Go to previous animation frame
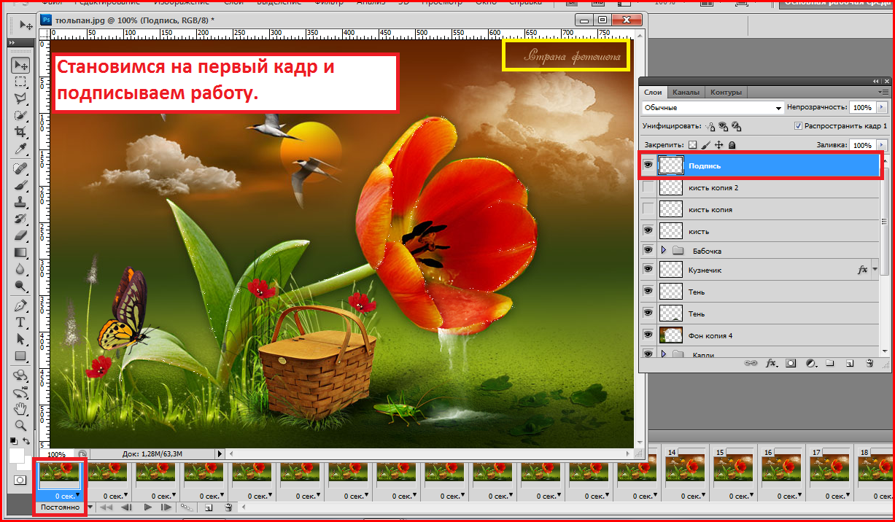 [x=126, y=507]
